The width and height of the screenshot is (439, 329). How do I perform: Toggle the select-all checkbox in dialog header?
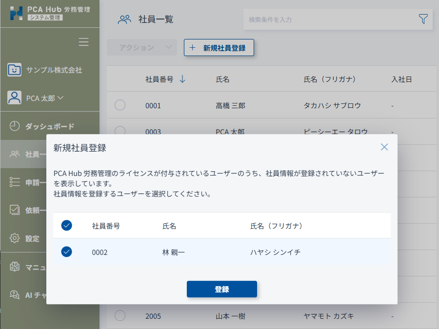(67, 225)
